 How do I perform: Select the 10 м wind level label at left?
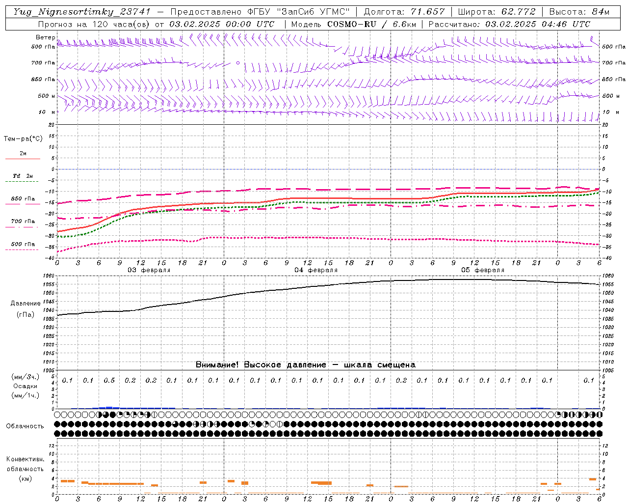pyautogui.click(x=47, y=112)
